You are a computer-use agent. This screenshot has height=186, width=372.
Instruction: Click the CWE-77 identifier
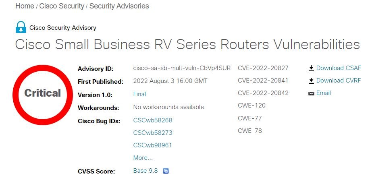(250, 118)
